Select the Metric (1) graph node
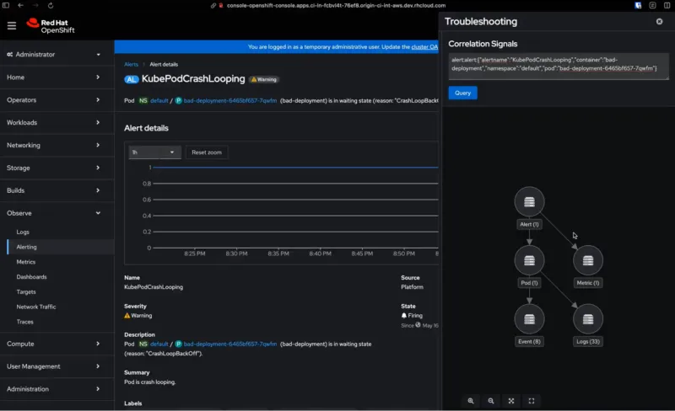 pos(587,260)
